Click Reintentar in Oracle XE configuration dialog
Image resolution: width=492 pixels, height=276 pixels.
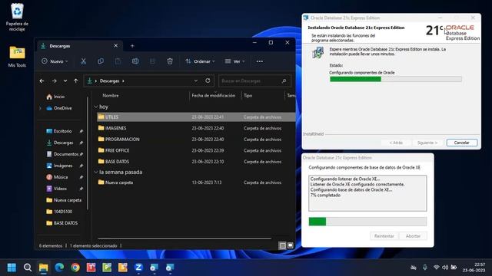[384, 236]
